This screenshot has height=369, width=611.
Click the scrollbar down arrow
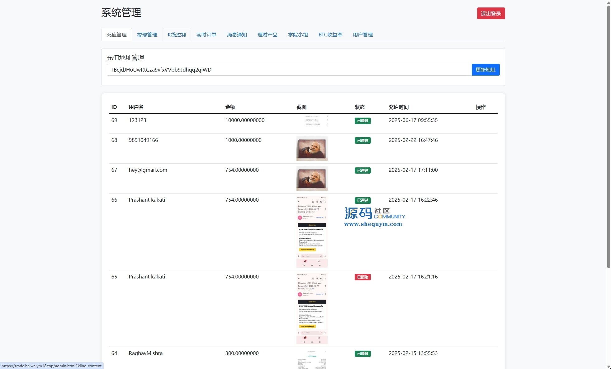click(x=609, y=367)
